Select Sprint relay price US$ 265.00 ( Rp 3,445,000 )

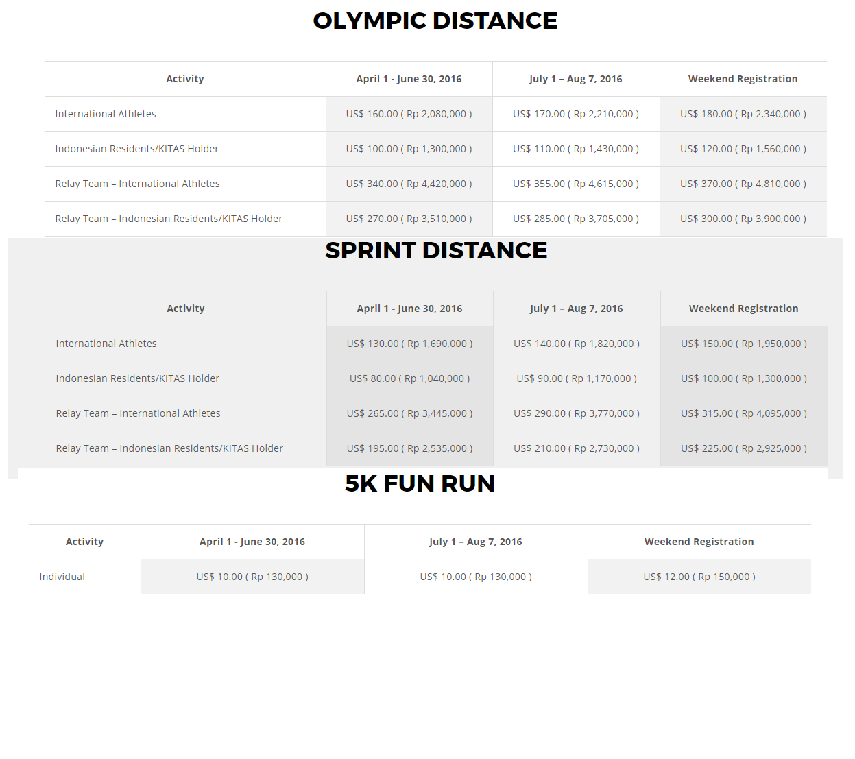tap(409, 413)
